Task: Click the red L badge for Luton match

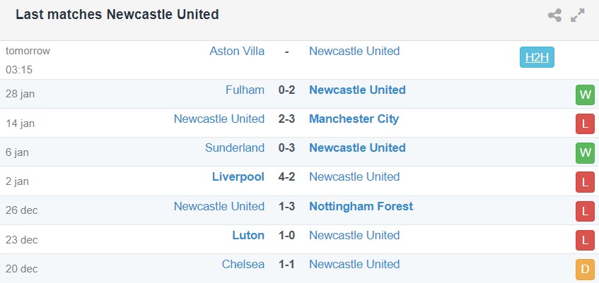Action: coord(585,239)
